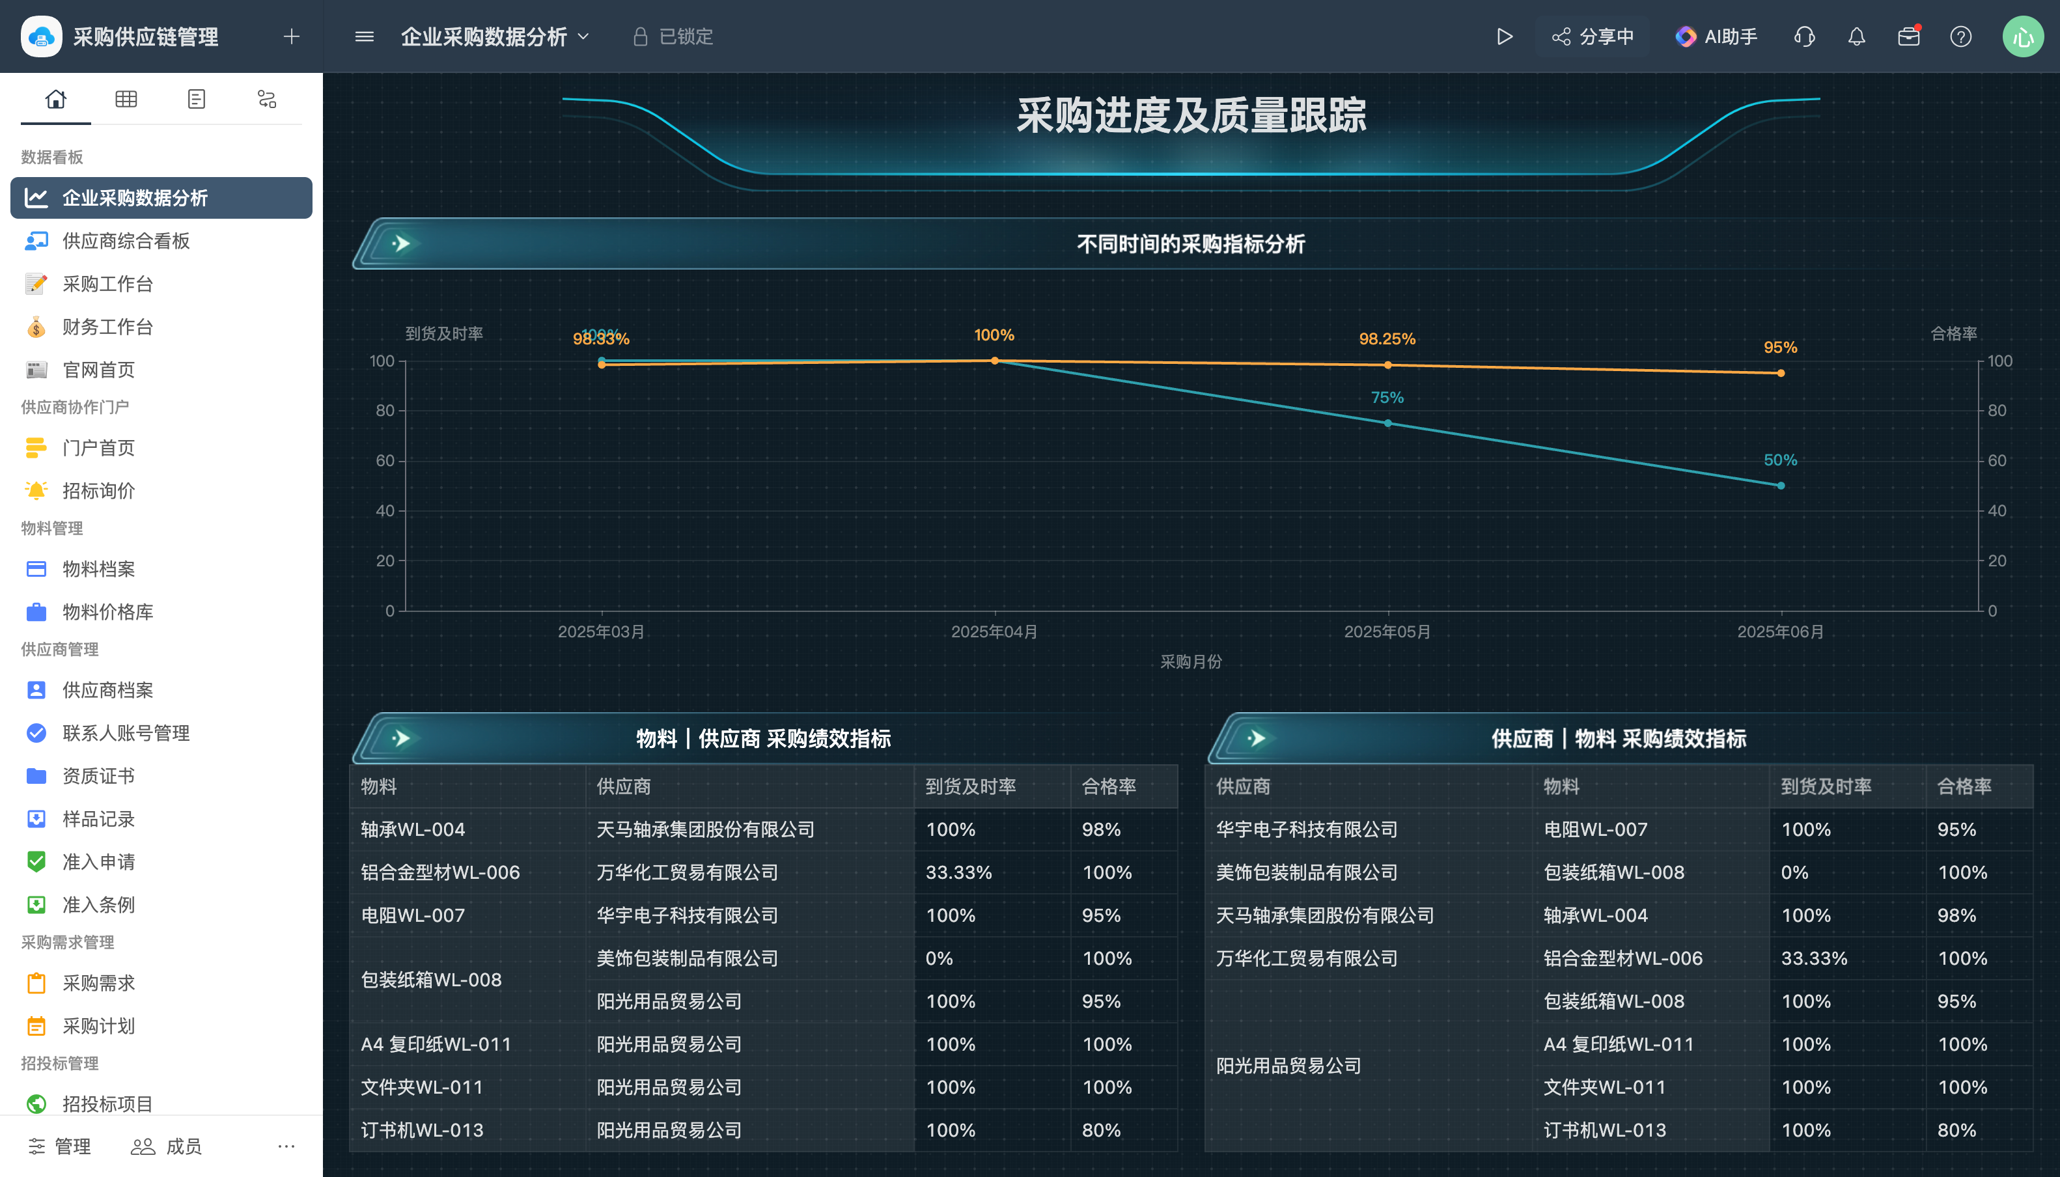Click the 50% data point on the chart line
This screenshot has width=2060, height=1177.
pos(1780,486)
